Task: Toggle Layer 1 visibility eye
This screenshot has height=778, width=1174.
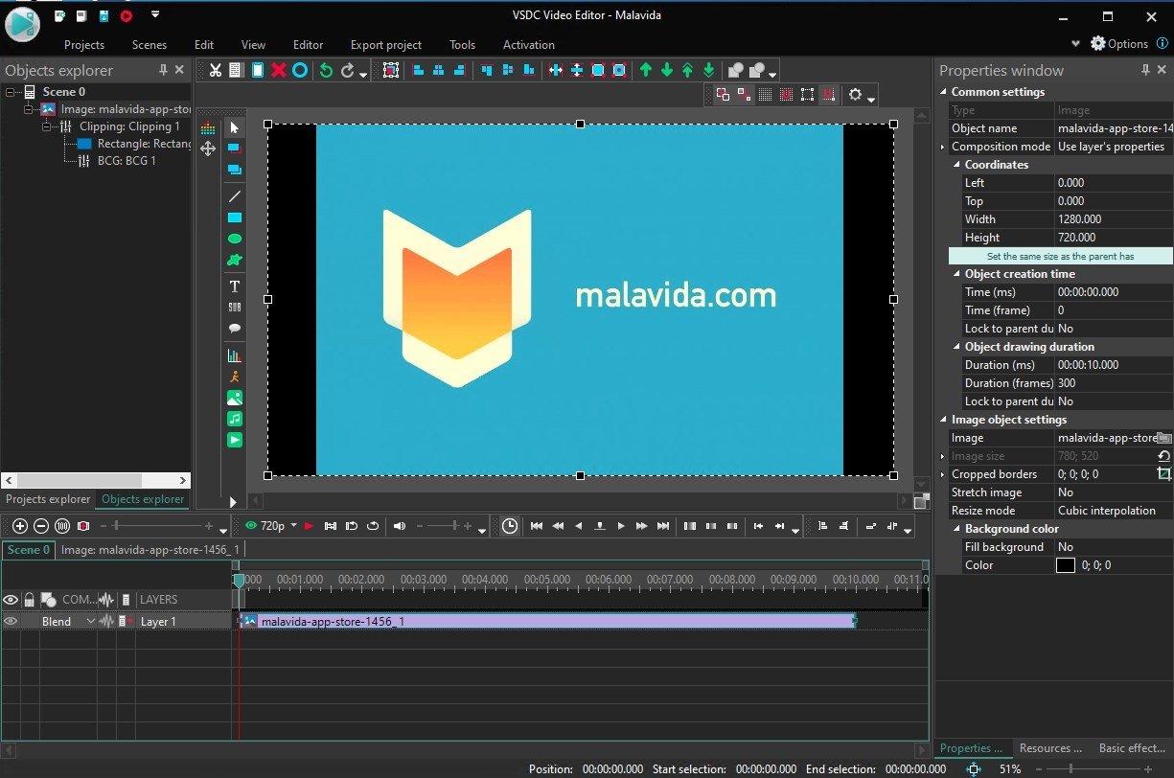Action: [x=11, y=621]
